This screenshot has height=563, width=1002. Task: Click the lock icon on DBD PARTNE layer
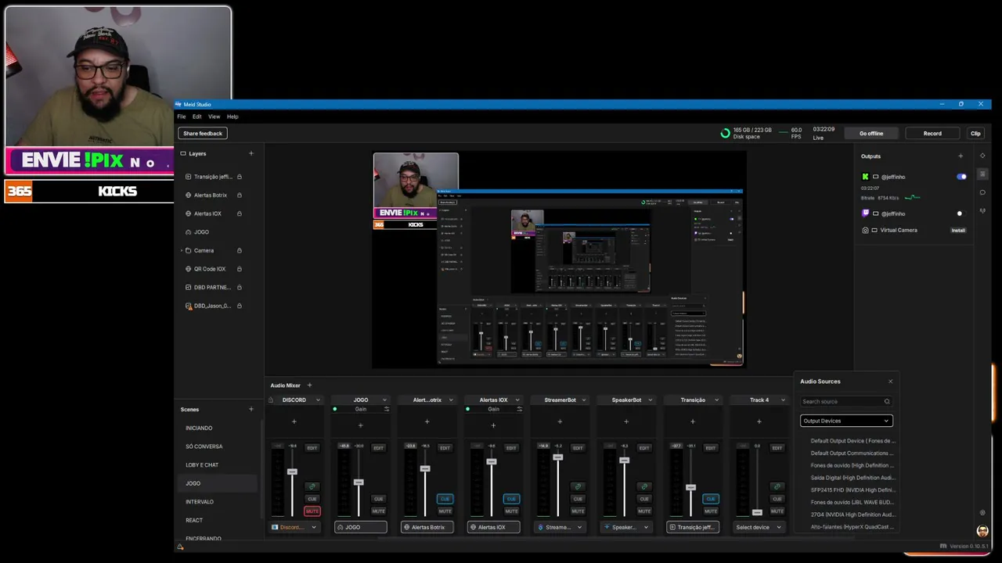[x=240, y=287]
